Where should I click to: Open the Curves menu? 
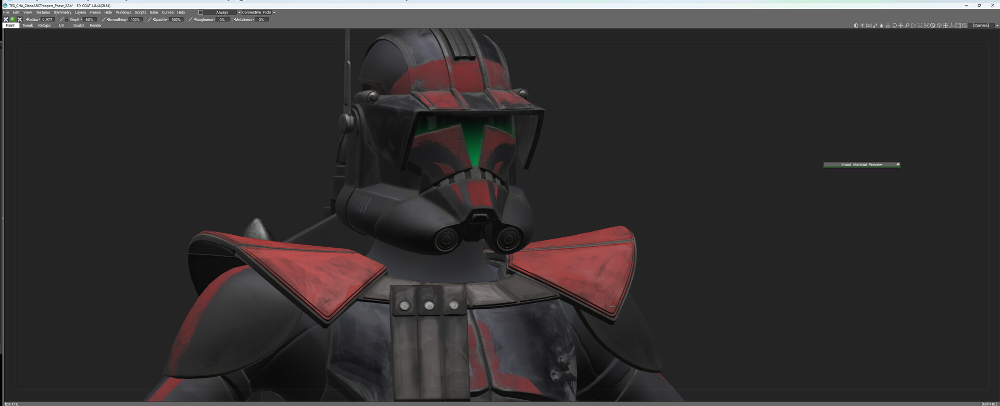coord(167,12)
